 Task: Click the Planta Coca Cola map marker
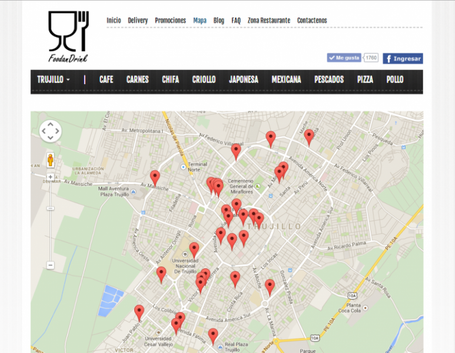366,308
